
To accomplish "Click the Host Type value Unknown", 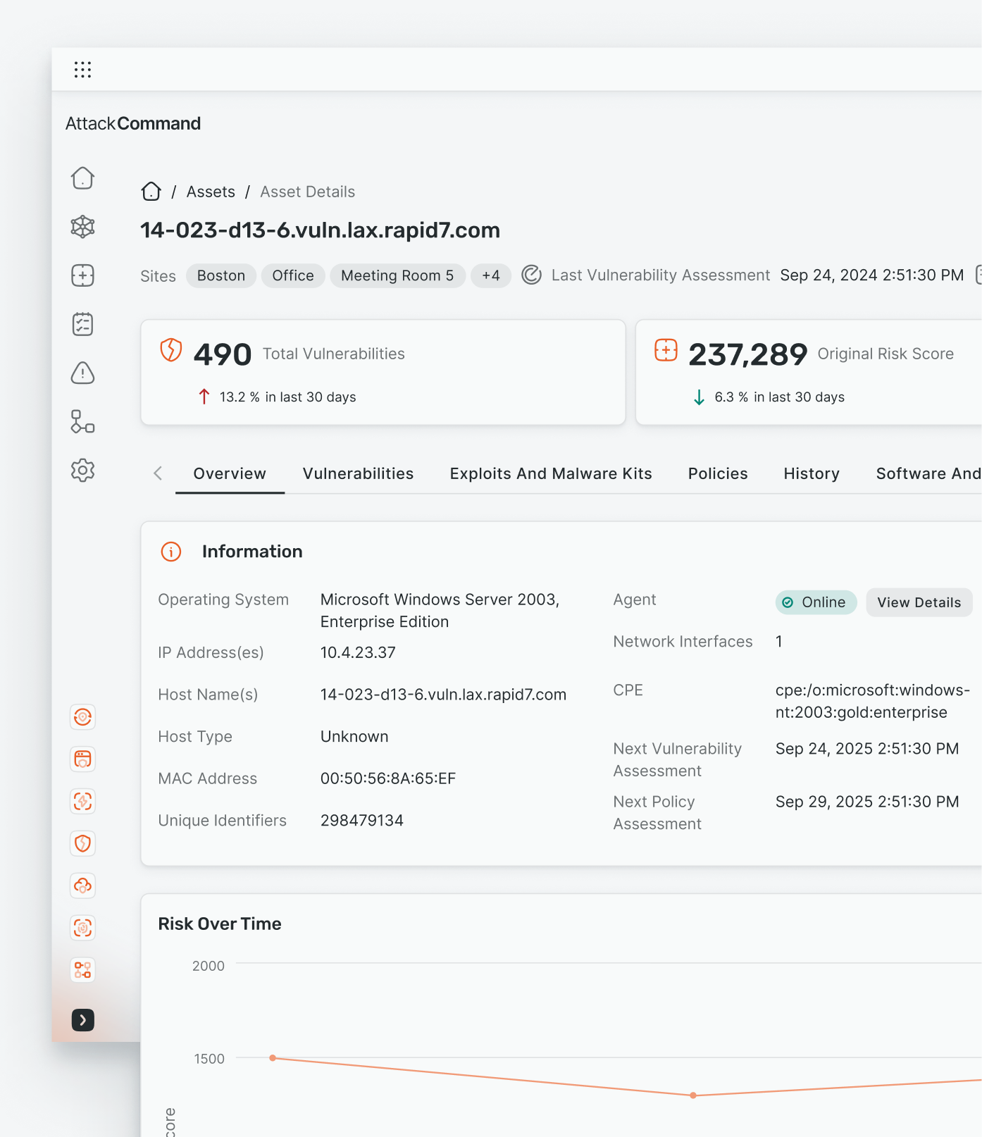I will coord(354,737).
